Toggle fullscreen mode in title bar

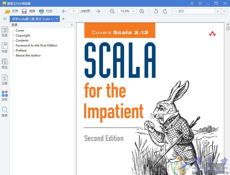200,3
